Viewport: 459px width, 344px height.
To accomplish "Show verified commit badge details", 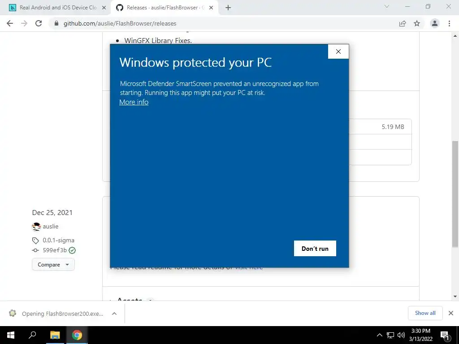I will pos(72,250).
